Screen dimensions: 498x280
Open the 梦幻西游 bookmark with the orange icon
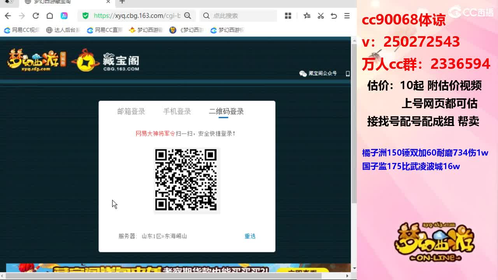pos(146,30)
